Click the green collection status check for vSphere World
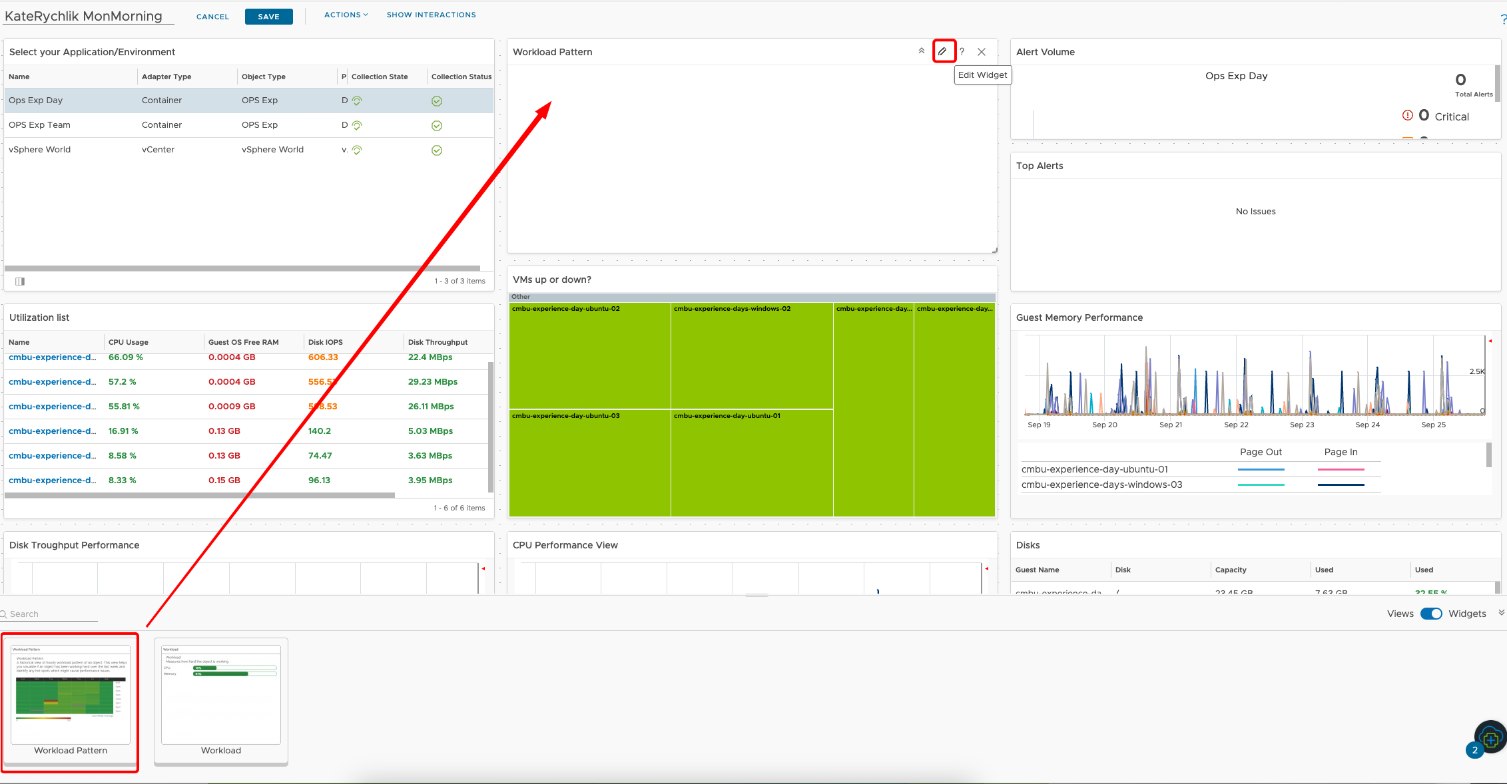 point(437,150)
